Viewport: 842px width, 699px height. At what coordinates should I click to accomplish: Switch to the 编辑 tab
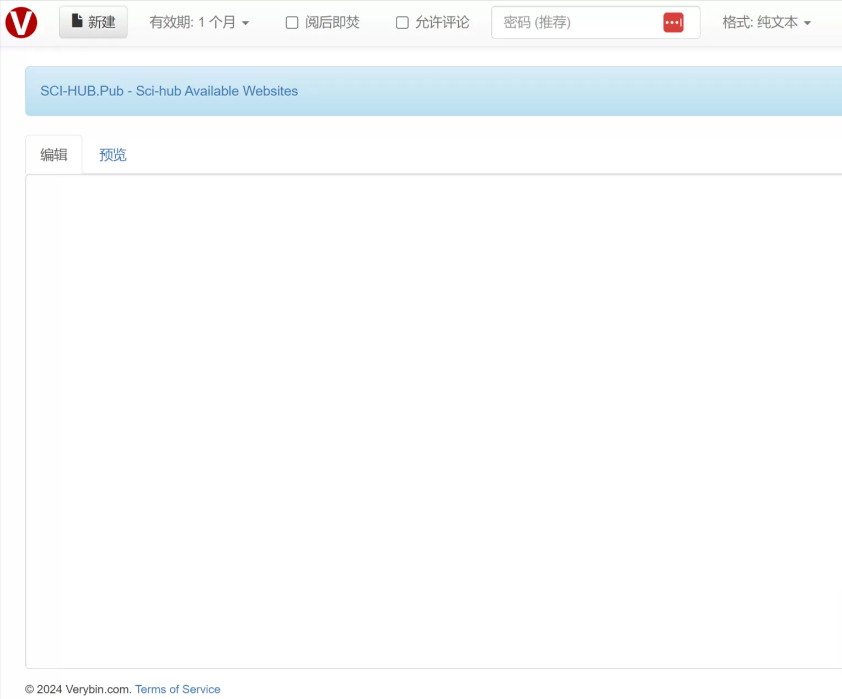click(54, 155)
